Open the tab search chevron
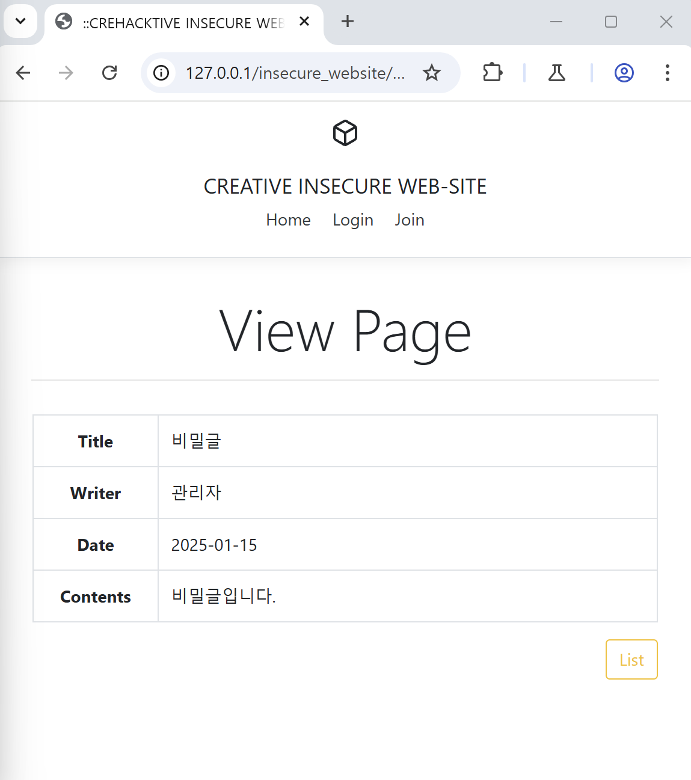This screenshot has height=780, width=691. click(x=20, y=21)
